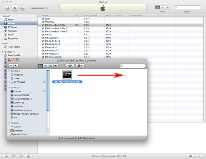The image size is (206, 159).
Task: Click the iTunes next track button
Action: click(22, 8)
